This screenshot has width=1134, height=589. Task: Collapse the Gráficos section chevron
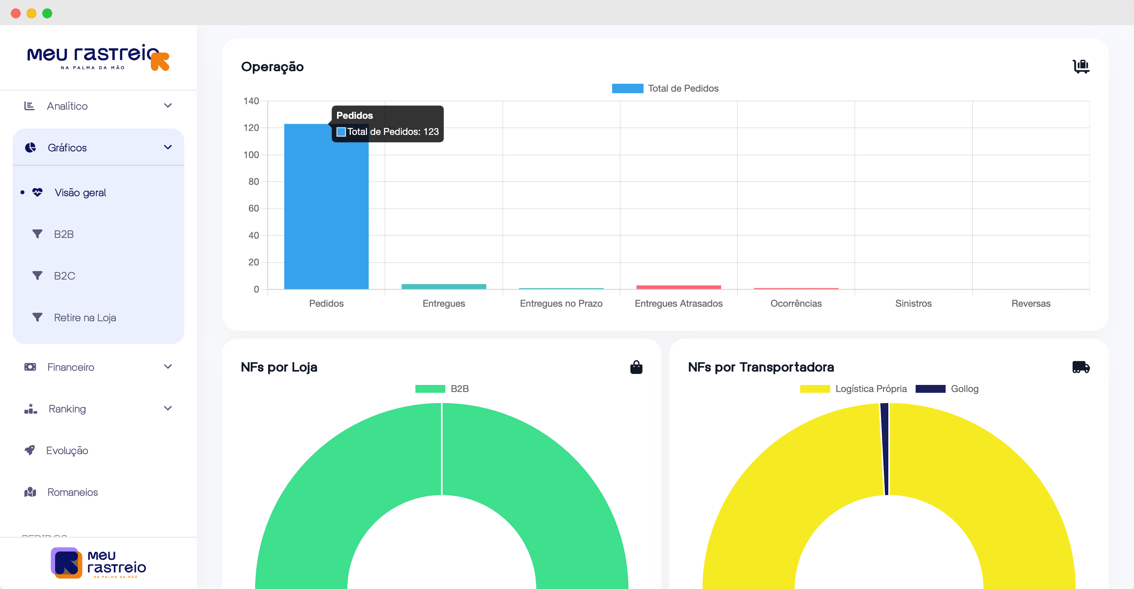point(168,147)
